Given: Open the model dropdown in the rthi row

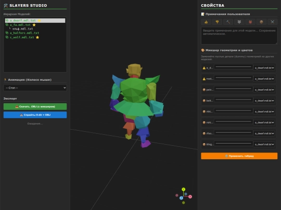Looking at the screenshot, I should [264, 111].
